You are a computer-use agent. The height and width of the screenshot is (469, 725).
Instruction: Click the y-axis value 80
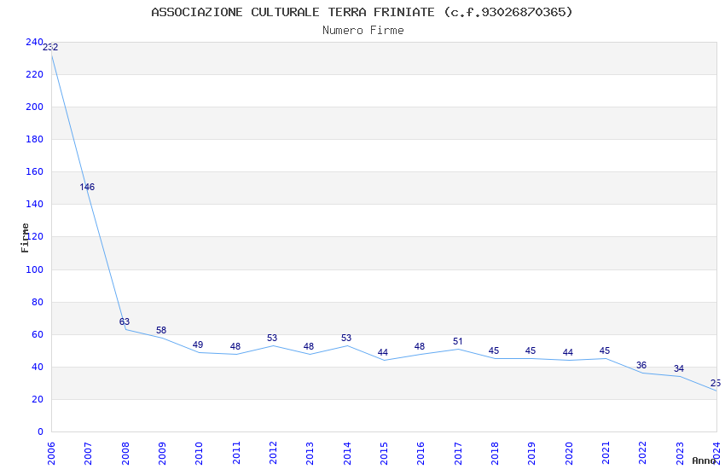click(37, 302)
